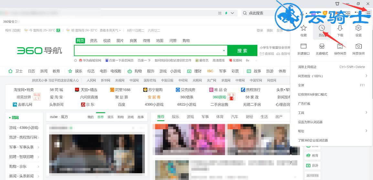Click the 旅游 sidebar button

tap(312, 165)
